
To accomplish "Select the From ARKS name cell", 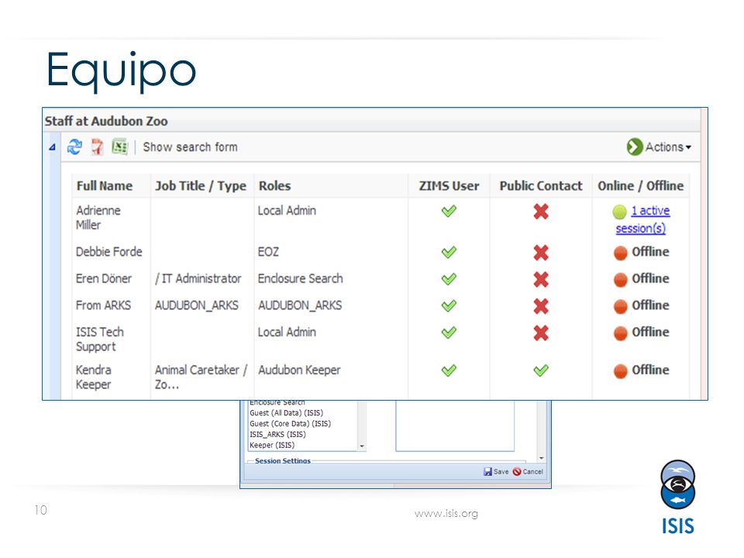I will tap(103, 305).
